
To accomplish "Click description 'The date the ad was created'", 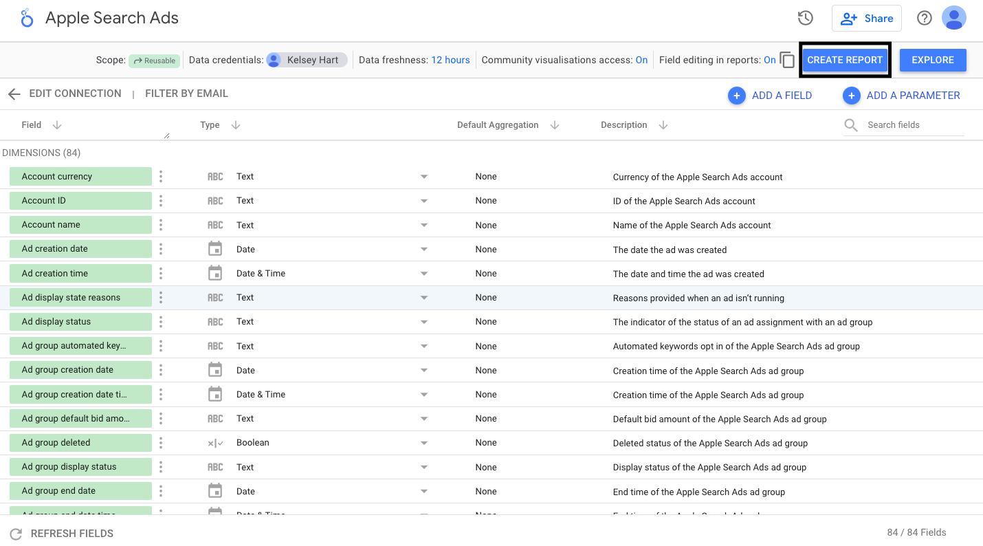I will [670, 250].
